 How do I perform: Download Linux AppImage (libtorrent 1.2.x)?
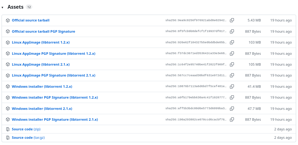(41, 42)
